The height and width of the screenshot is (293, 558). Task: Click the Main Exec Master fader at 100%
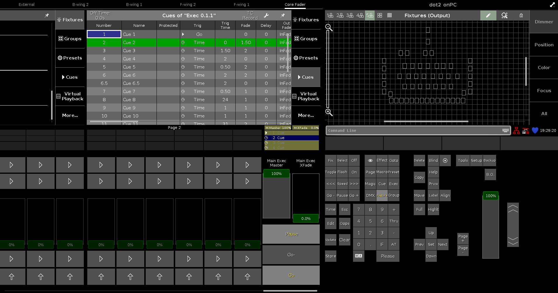pos(276,174)
